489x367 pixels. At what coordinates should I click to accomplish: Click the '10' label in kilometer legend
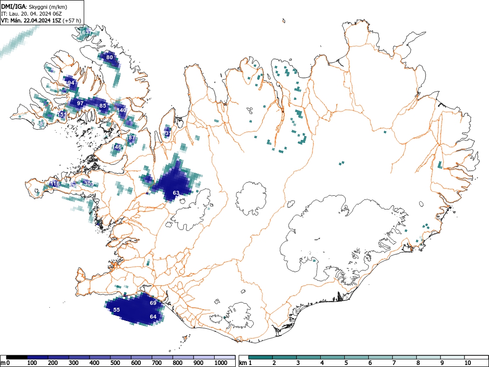click(467, 363)
